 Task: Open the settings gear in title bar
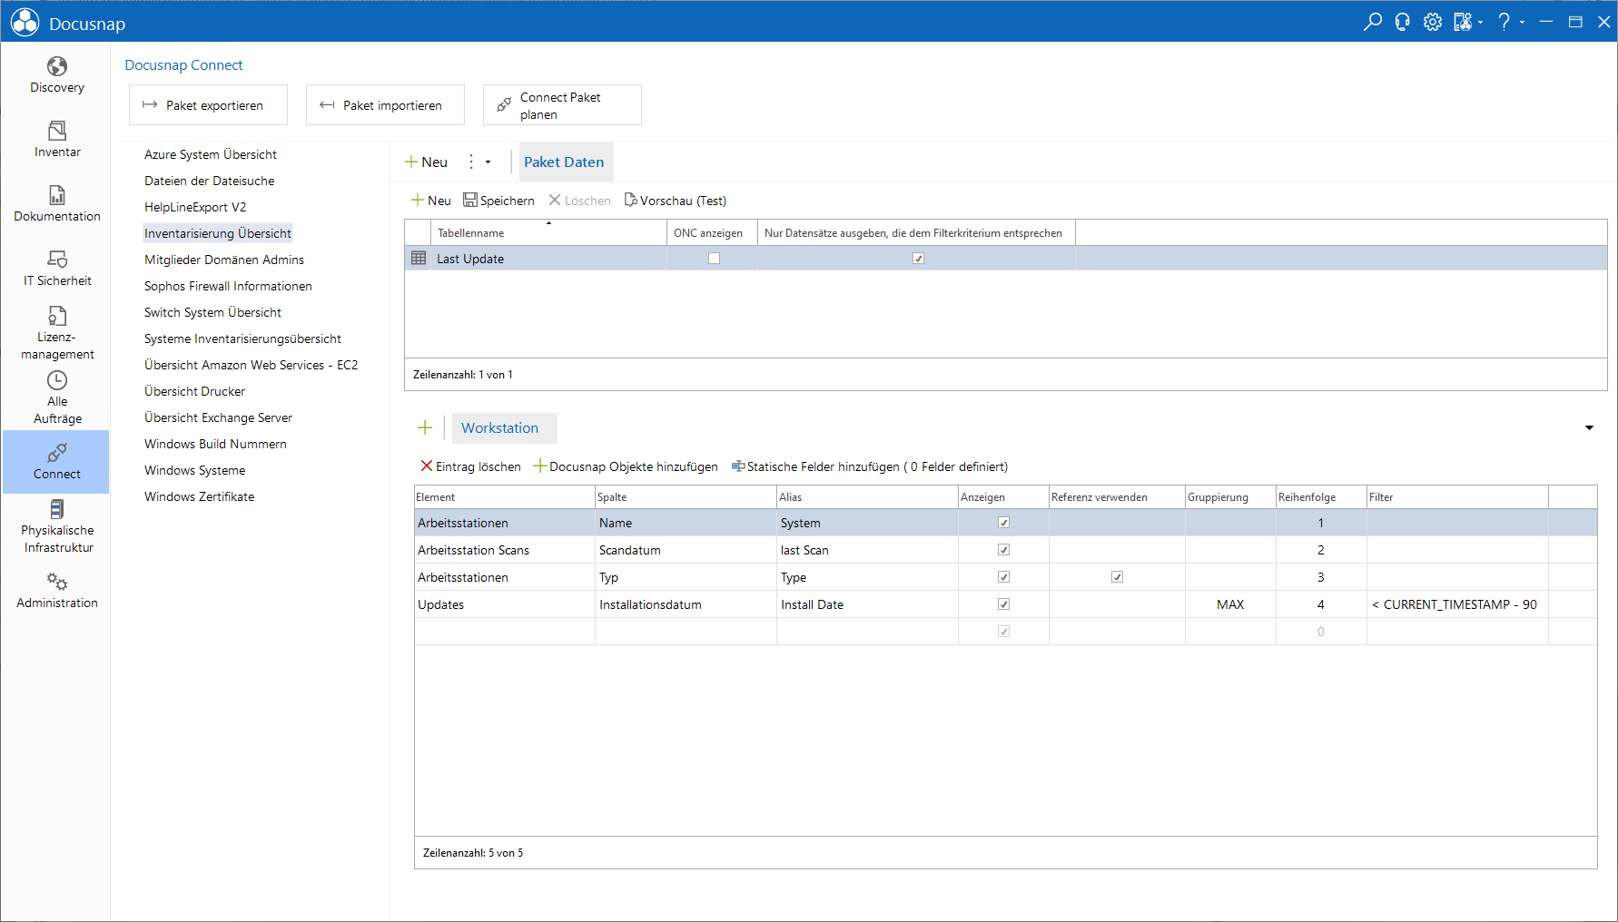click(1433, 22)
